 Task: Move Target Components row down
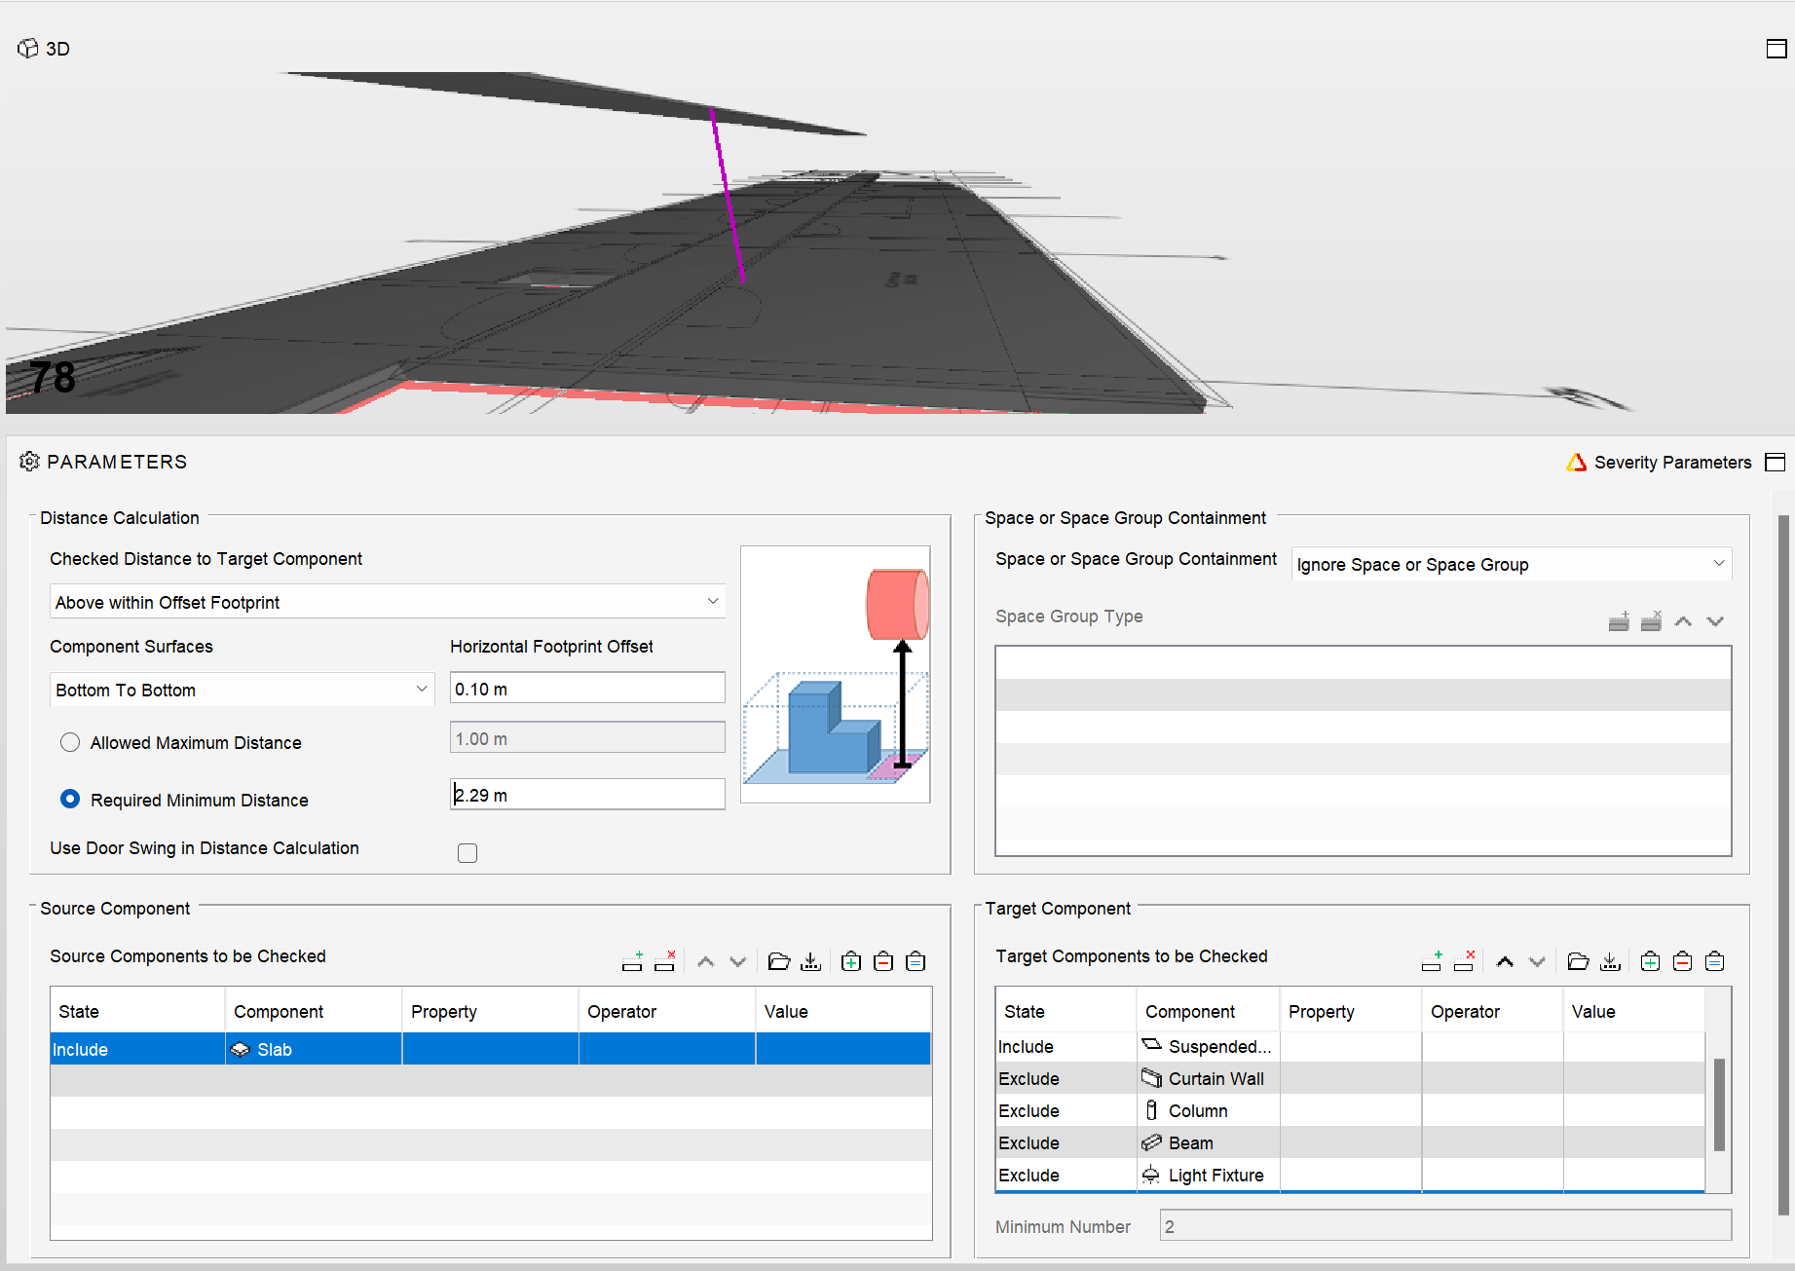click(x=1537, y=961)
